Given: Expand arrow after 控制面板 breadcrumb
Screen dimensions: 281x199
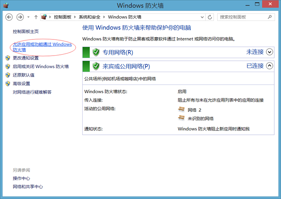Looking at the screenshot, I should click(75, 17).
